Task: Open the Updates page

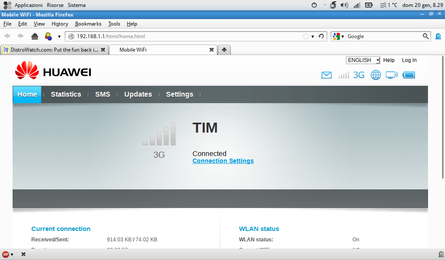Action: point(138,94)
